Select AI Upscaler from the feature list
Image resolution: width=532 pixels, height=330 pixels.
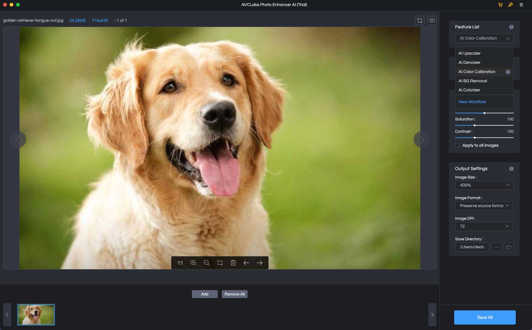[469, 53]
